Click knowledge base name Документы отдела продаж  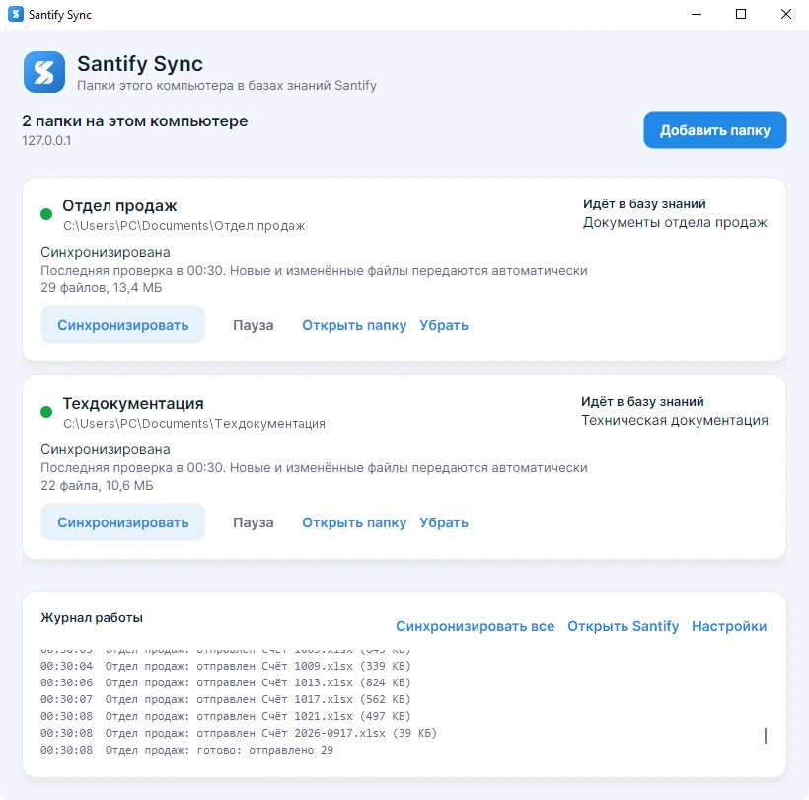coord(675,222)
